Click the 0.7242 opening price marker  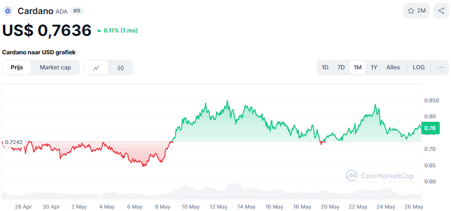click(x=14, y=142)
